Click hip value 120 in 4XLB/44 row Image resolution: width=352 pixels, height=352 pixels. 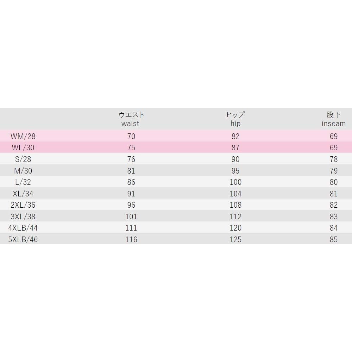click(x=235, y=228)
